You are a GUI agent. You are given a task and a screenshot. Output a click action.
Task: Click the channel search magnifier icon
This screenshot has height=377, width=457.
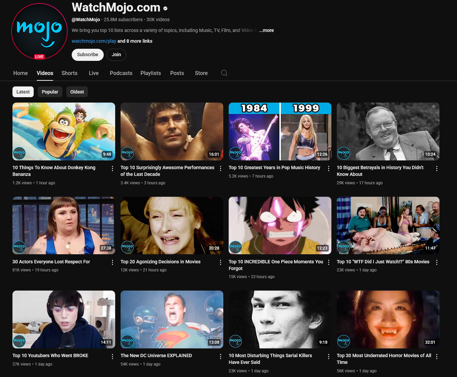click(224, 73)
